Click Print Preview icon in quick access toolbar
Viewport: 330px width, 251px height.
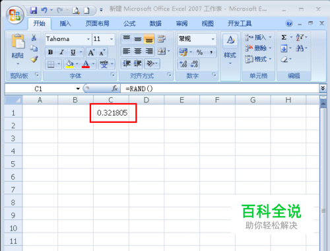click(x=76, y=11)
